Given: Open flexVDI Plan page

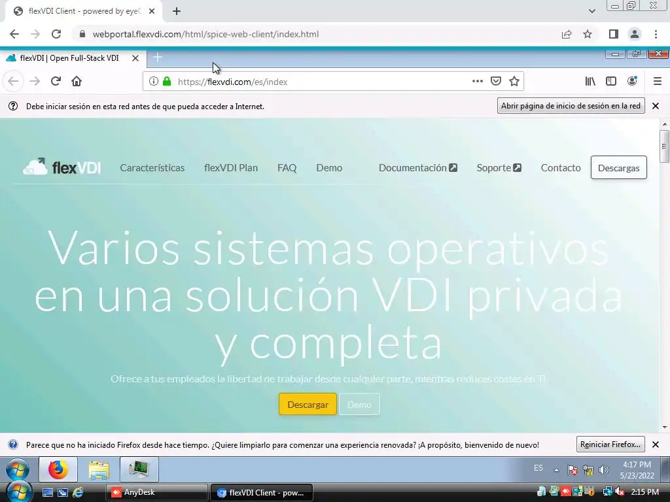Looking at the screenshot, I should (x=231, y=168).
